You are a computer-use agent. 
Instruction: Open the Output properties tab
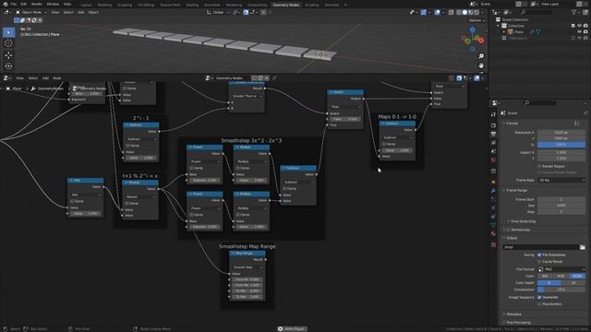click(493, 134)
